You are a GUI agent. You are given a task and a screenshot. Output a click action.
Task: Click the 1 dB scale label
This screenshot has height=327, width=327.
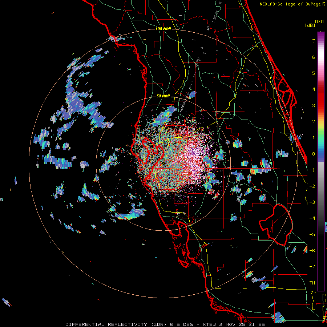[314, 138]
